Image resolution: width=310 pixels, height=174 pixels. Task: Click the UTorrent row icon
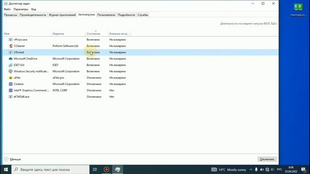click(x=11, y=52)
